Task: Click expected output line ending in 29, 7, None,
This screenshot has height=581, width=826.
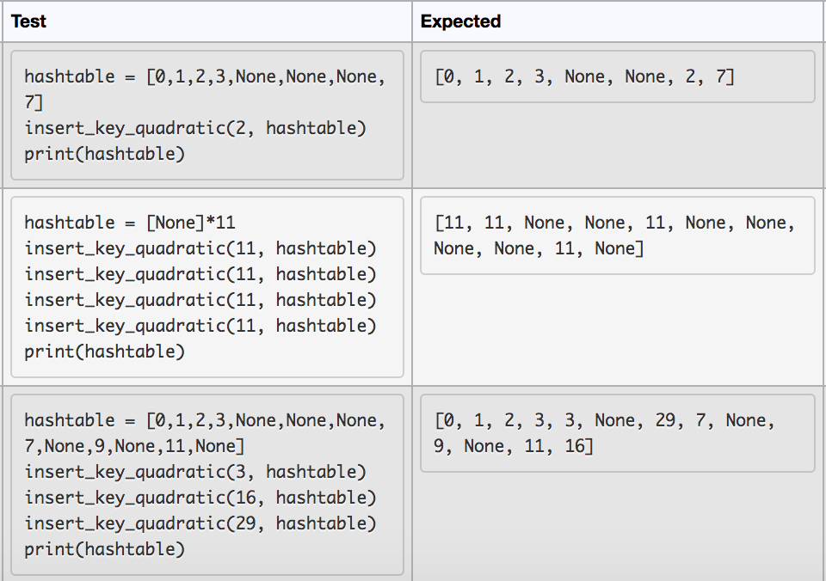Action: click(x=605, y=420)
